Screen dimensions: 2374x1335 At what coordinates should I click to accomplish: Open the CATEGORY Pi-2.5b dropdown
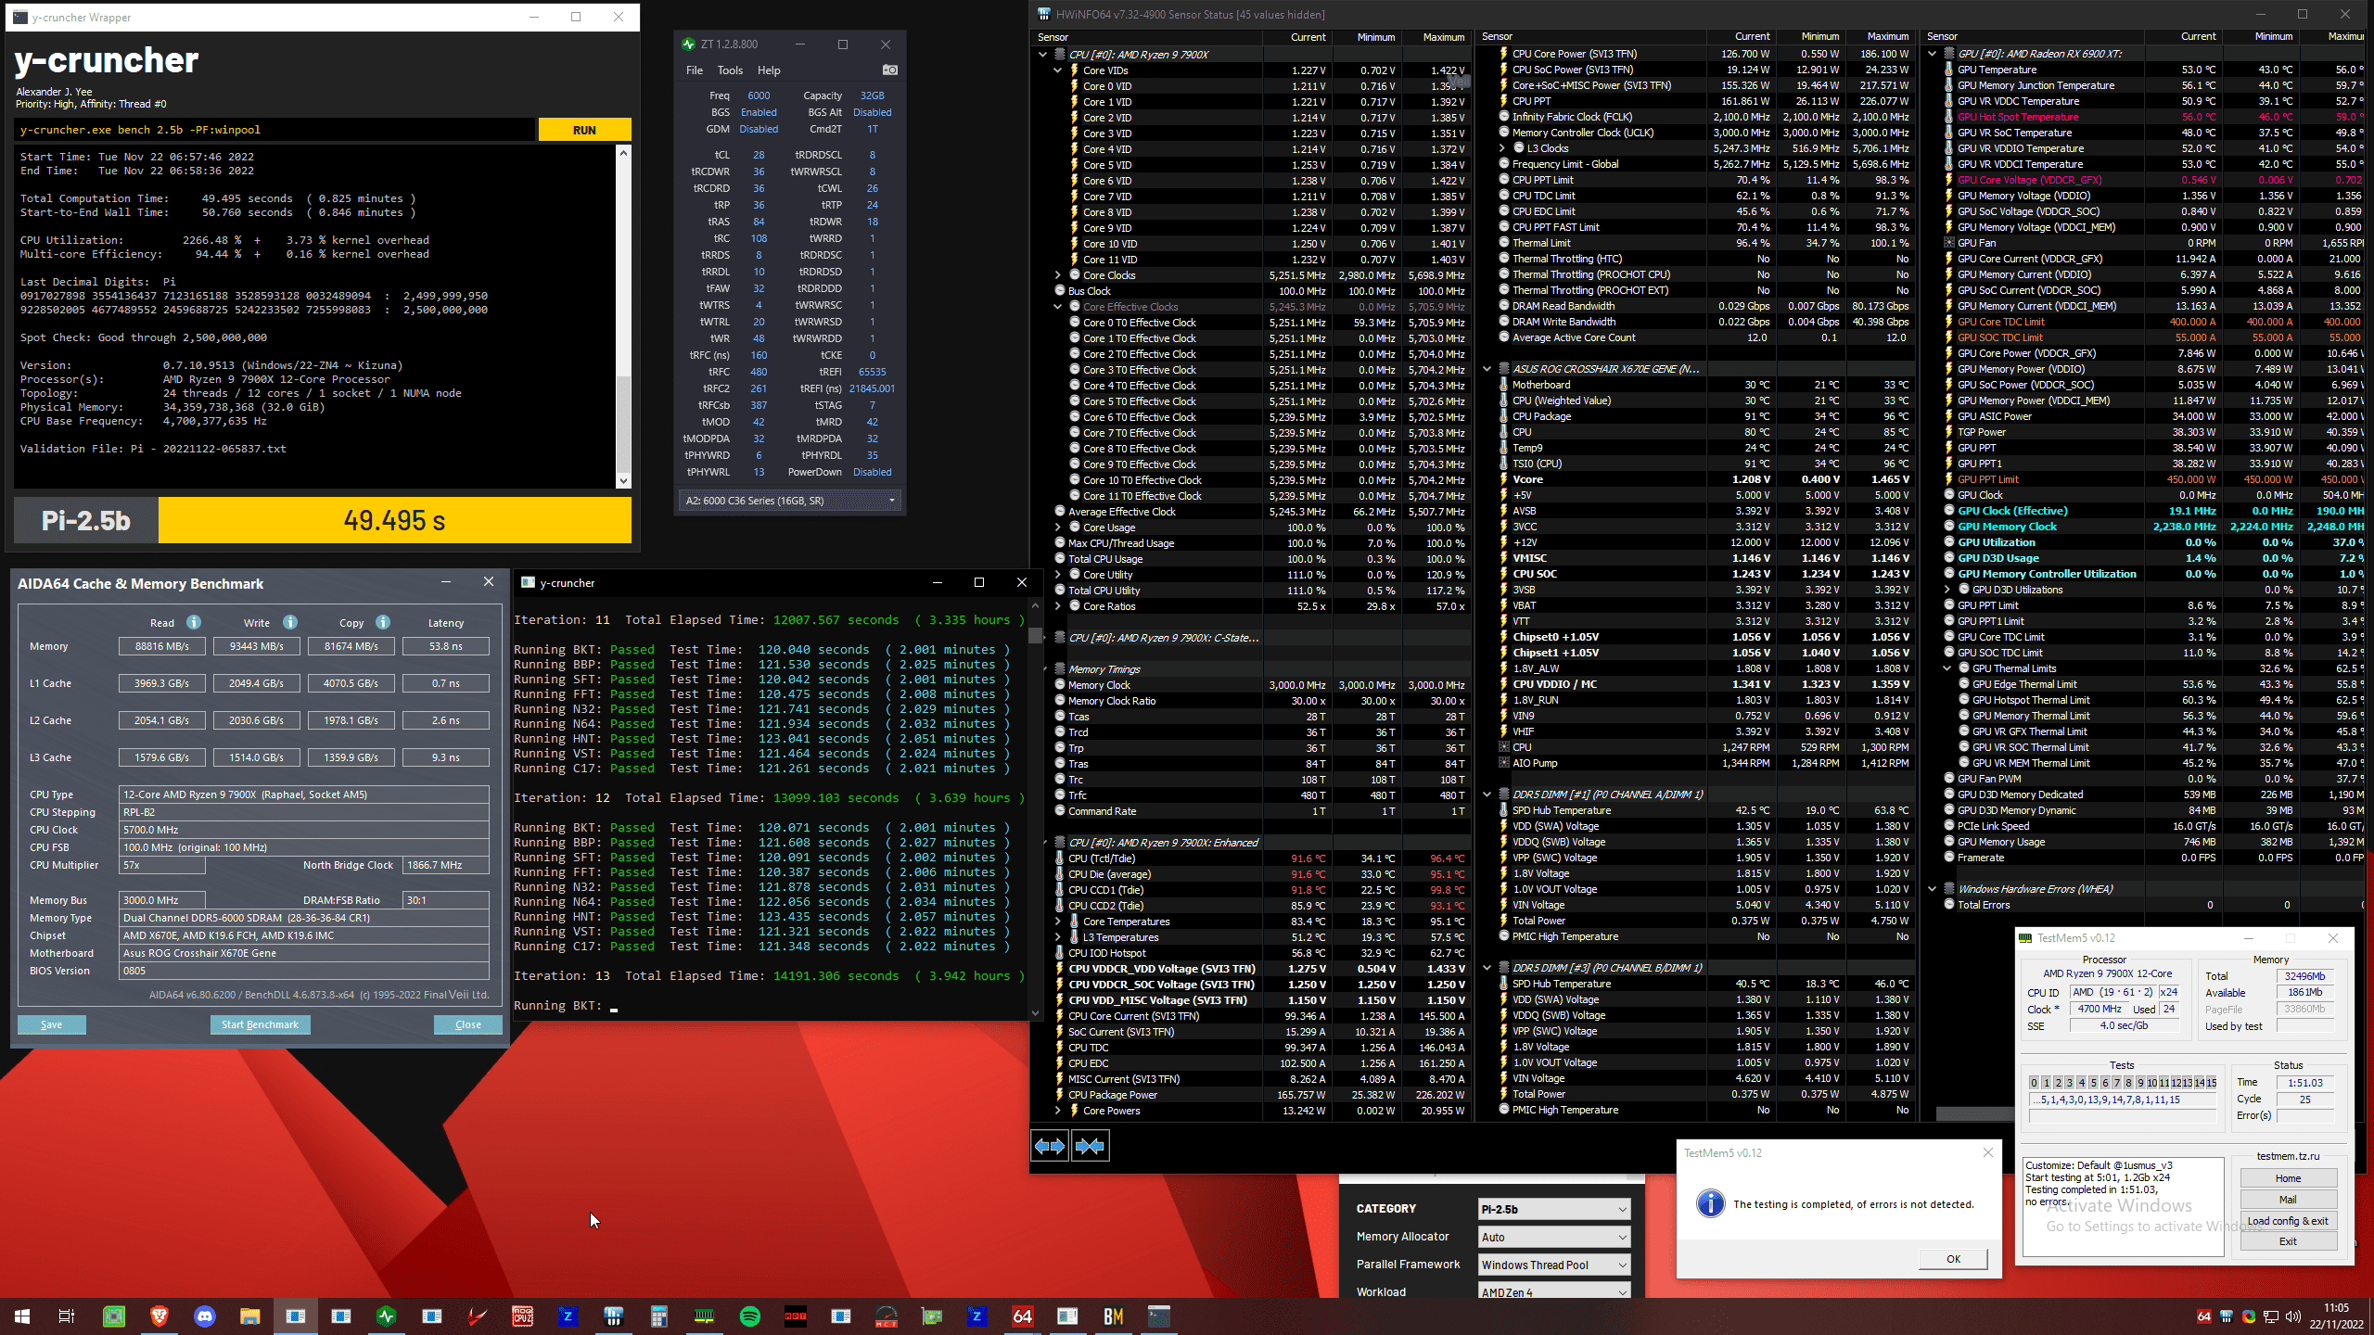[x=1553, y=1209]
